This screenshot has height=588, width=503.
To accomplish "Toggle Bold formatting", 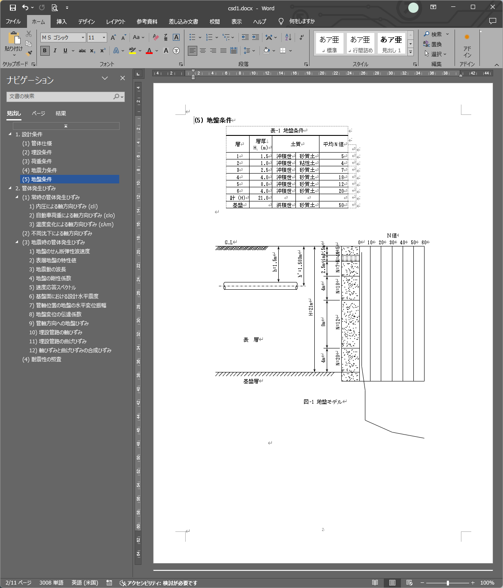I will tap(45, 51).
